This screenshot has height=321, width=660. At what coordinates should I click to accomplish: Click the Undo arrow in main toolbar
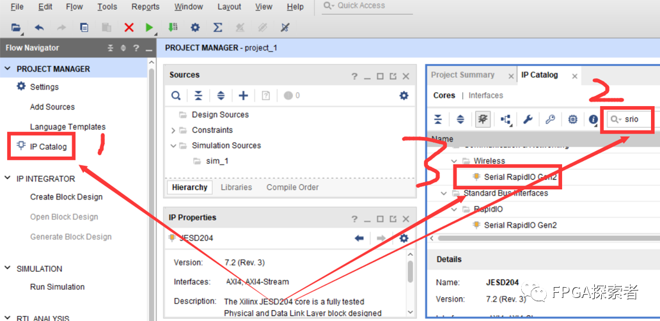point(39,27)
